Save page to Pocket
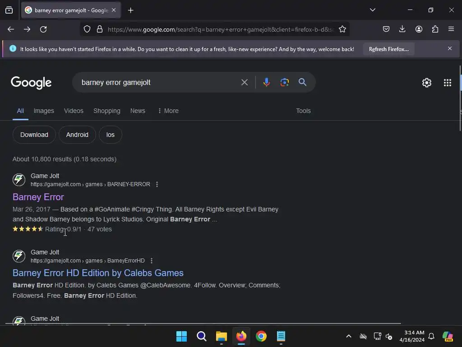 [386, 29]
